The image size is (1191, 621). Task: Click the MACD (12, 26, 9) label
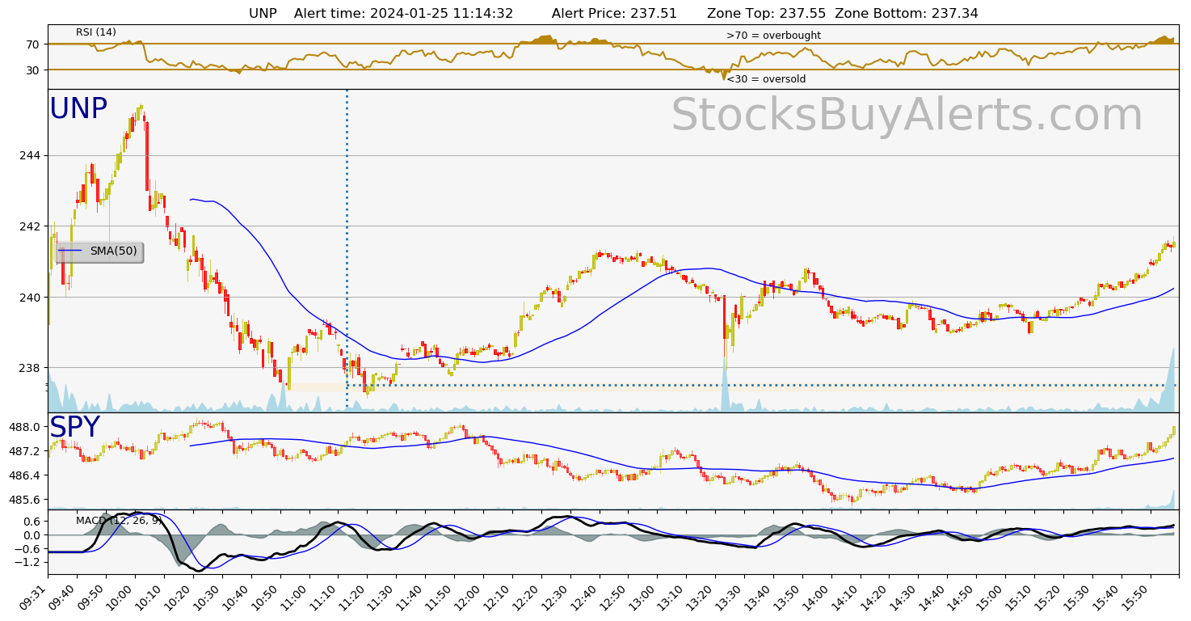click(120, 521)
